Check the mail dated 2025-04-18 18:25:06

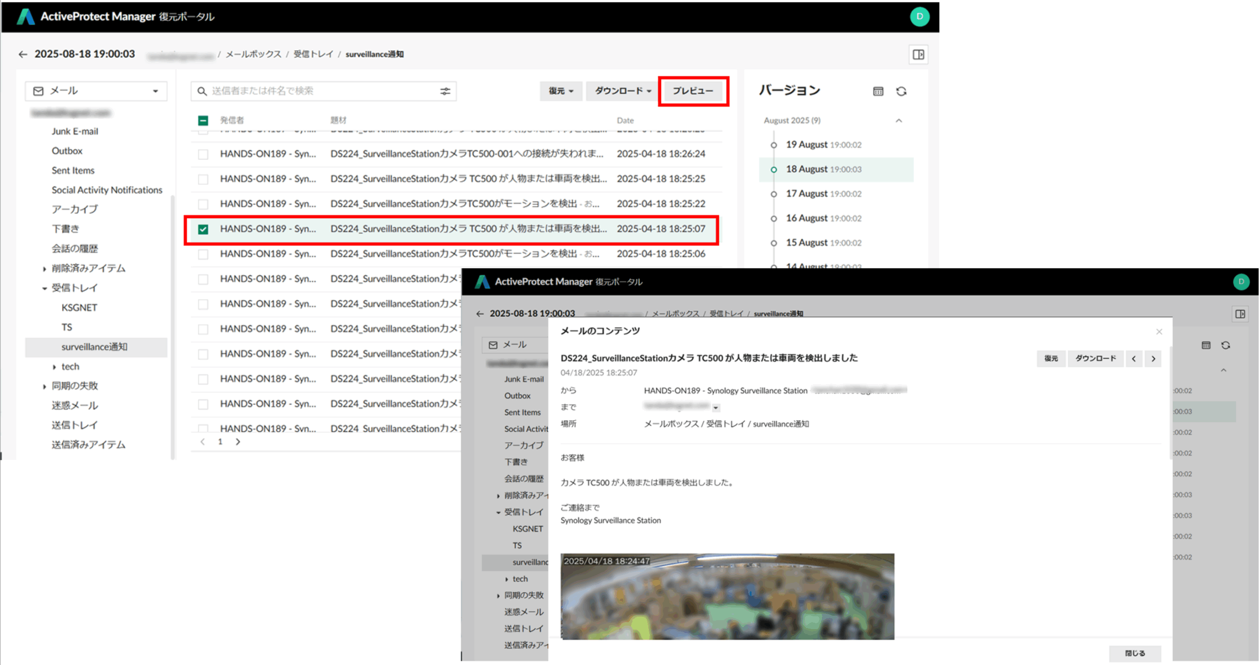pos(203,254)
